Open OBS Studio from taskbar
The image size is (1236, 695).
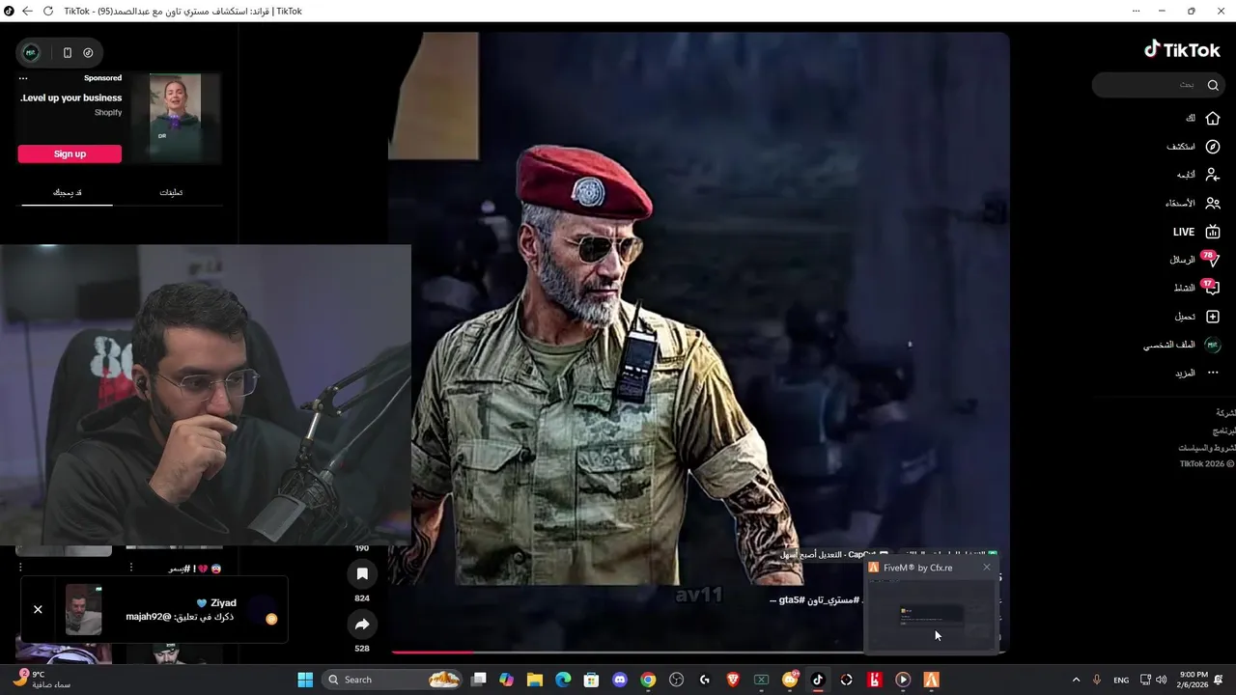676,680
